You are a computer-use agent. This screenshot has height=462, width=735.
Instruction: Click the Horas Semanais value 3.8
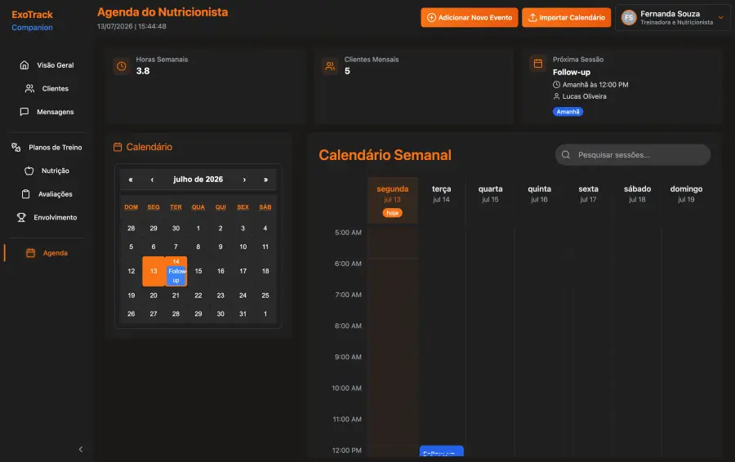tap(143, 71)
